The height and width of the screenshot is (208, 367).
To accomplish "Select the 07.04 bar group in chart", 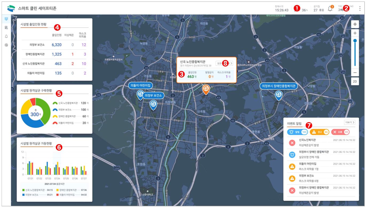I will click(57, 168).
